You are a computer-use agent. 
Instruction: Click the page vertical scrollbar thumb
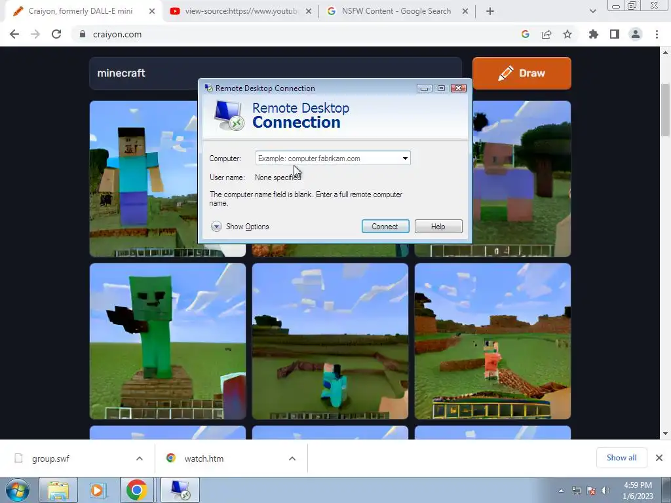tap(665, 110)
